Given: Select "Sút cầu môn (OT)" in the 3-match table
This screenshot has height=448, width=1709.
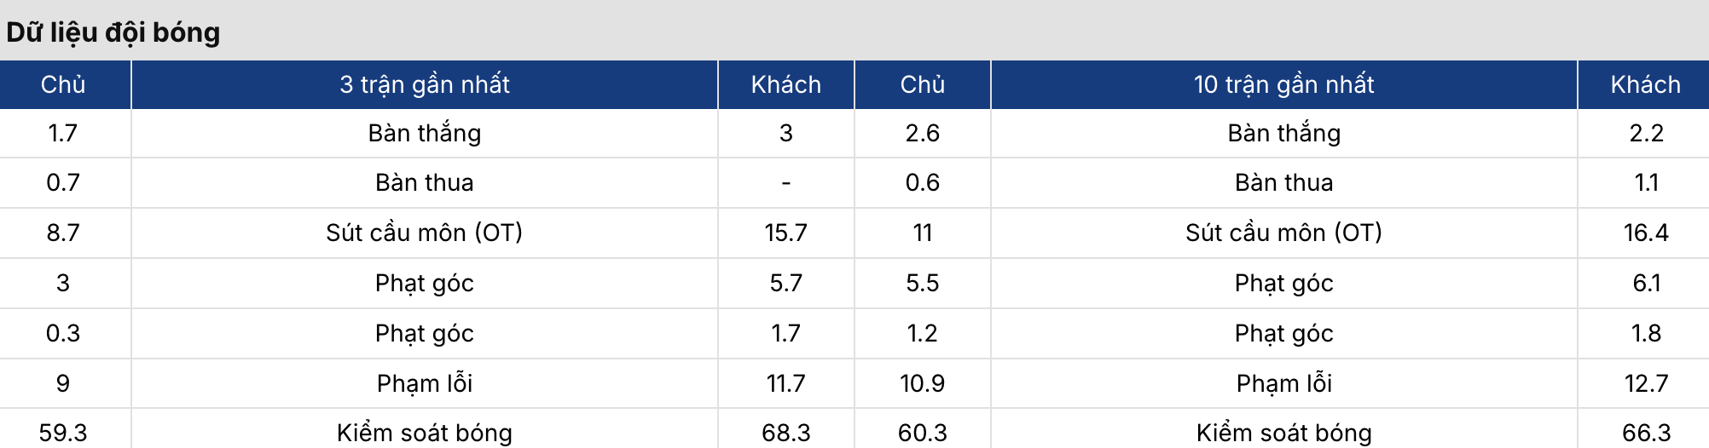Looking at the screenshot, I should [x=424, y=233].
